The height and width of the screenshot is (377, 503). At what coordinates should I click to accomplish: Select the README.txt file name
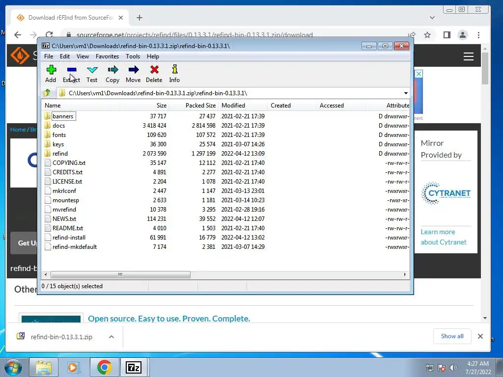coord(68,228)
